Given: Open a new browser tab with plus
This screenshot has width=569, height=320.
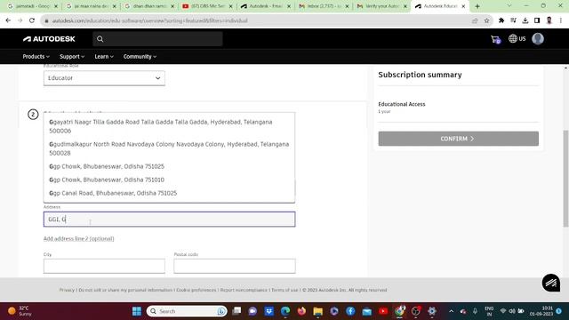Looking at the screenshot, I should pos(477,6).
